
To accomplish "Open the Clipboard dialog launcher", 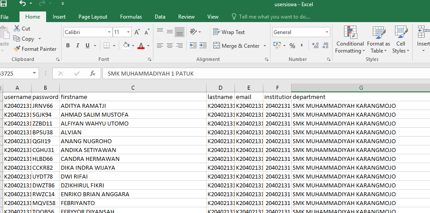I will pyautogui.click(x=58, y=59).
